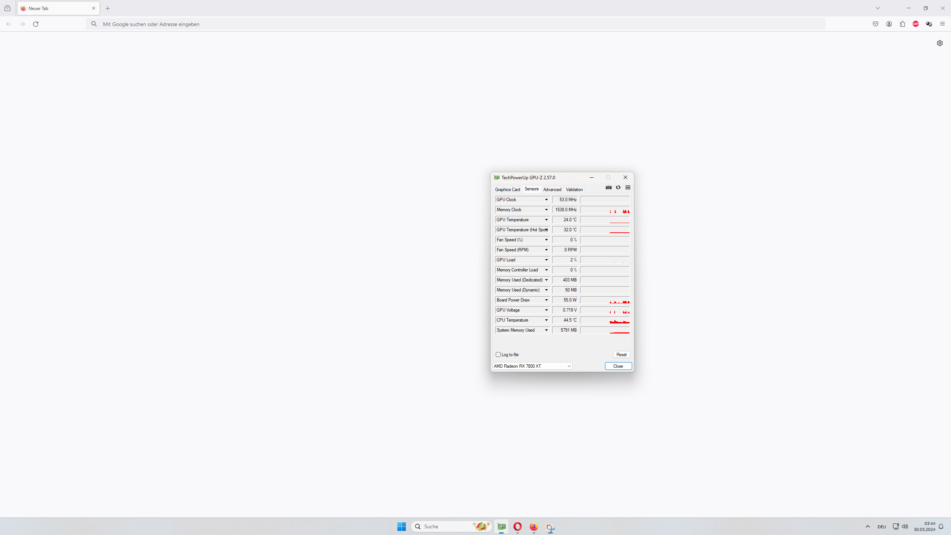951x535 pixels.
Task: Click the GPU-Z refresh icon
Action: (x=618, y=187)
